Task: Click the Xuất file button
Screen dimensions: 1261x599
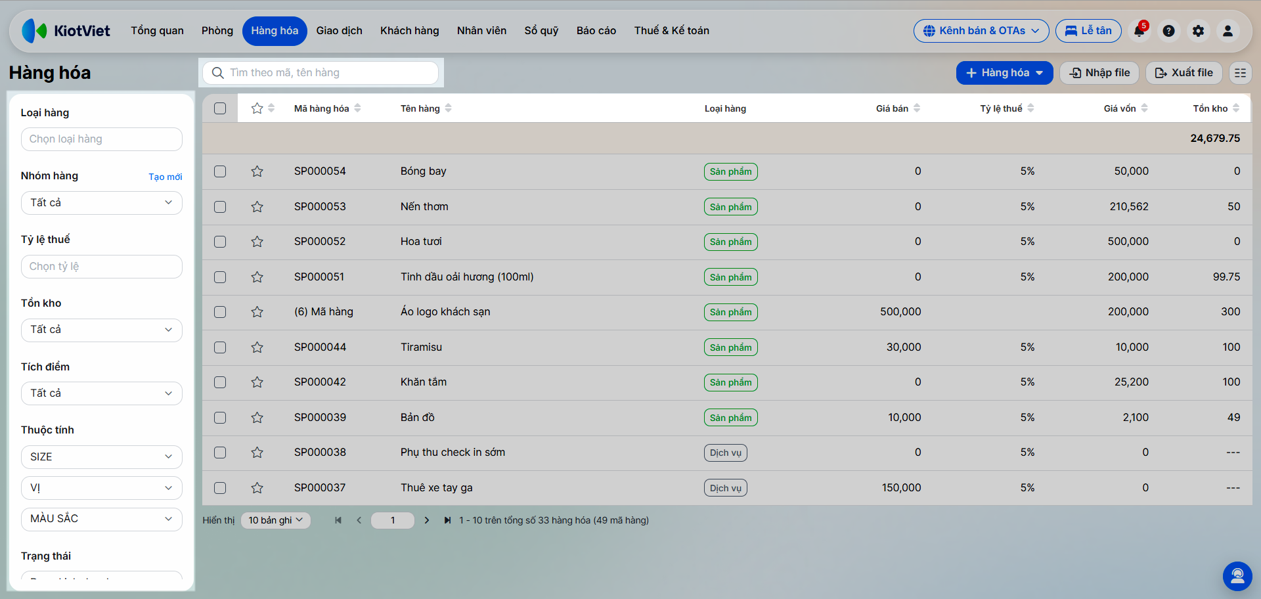Action: [1184, 73]
